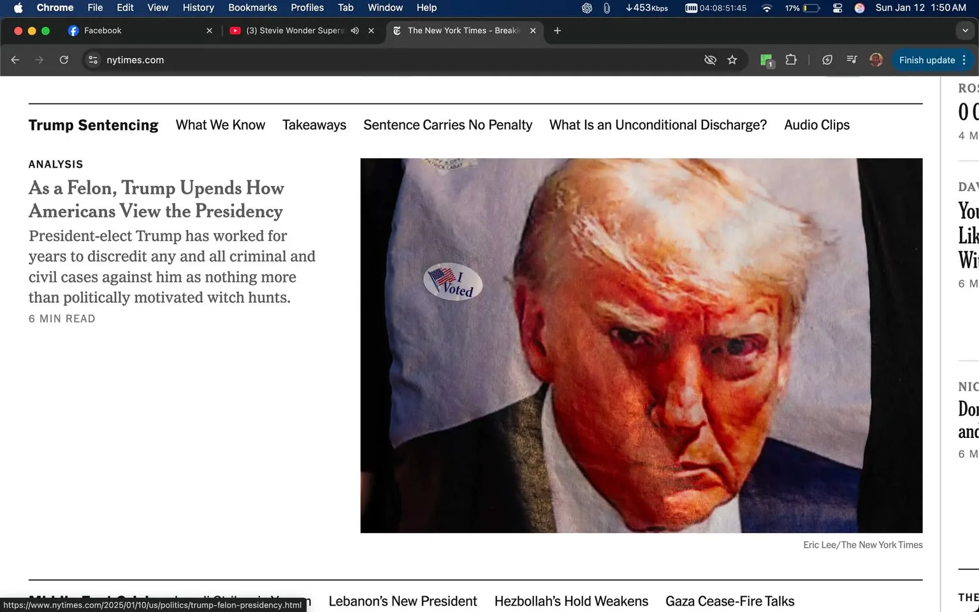Viewport: 979px width, 612px height.
Task: Click the nytimes.com address bar
Action: [x=382, y=60]
